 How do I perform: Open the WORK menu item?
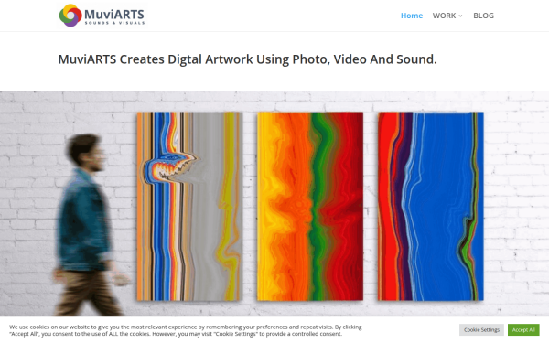[x=444, y=16]
